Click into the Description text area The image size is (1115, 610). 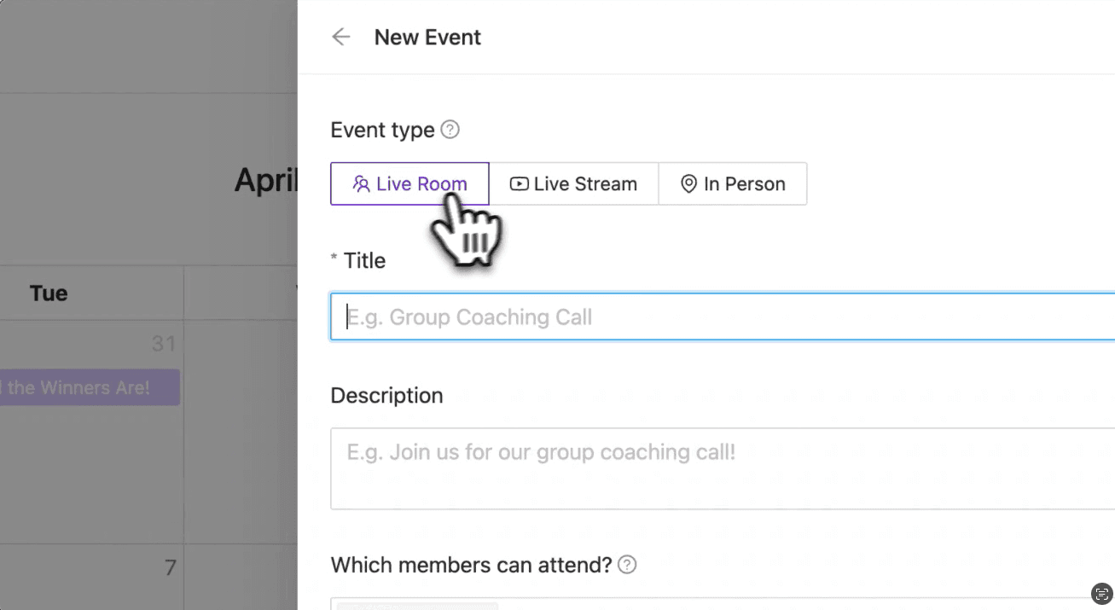click(x=723, y=468)
